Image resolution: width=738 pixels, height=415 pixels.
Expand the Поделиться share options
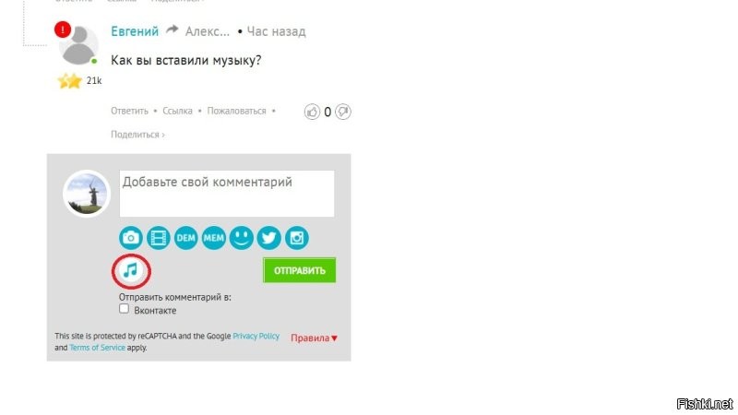tap(137, 135)
